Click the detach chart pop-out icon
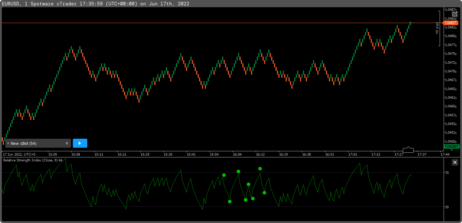The image size is (462, 223). (455, 14)
